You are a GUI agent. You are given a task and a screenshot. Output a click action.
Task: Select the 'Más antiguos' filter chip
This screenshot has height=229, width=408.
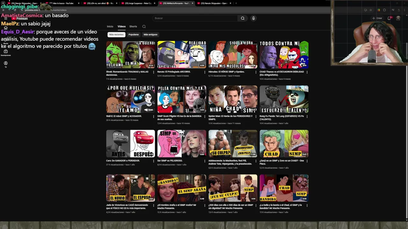(x=150, y=34)
